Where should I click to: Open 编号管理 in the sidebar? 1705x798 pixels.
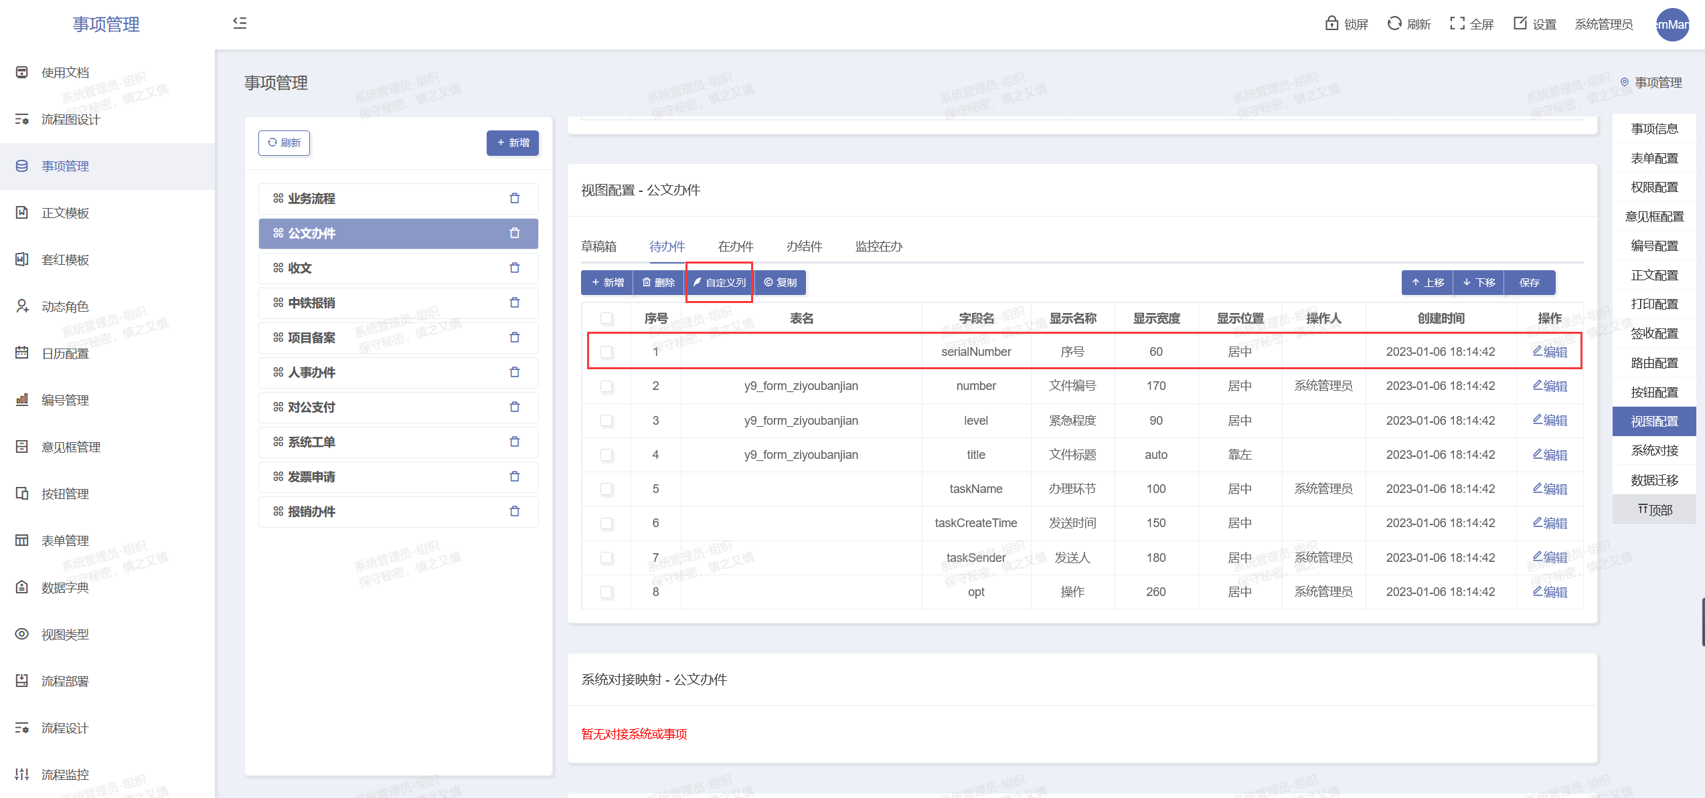(x=65, y=400)
